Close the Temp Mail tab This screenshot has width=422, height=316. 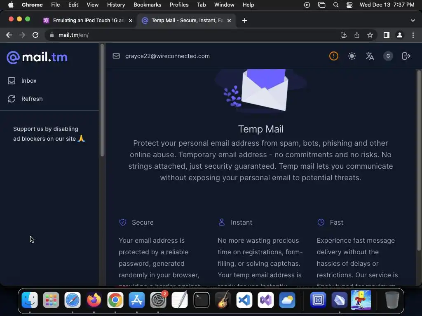coord(229,21)
